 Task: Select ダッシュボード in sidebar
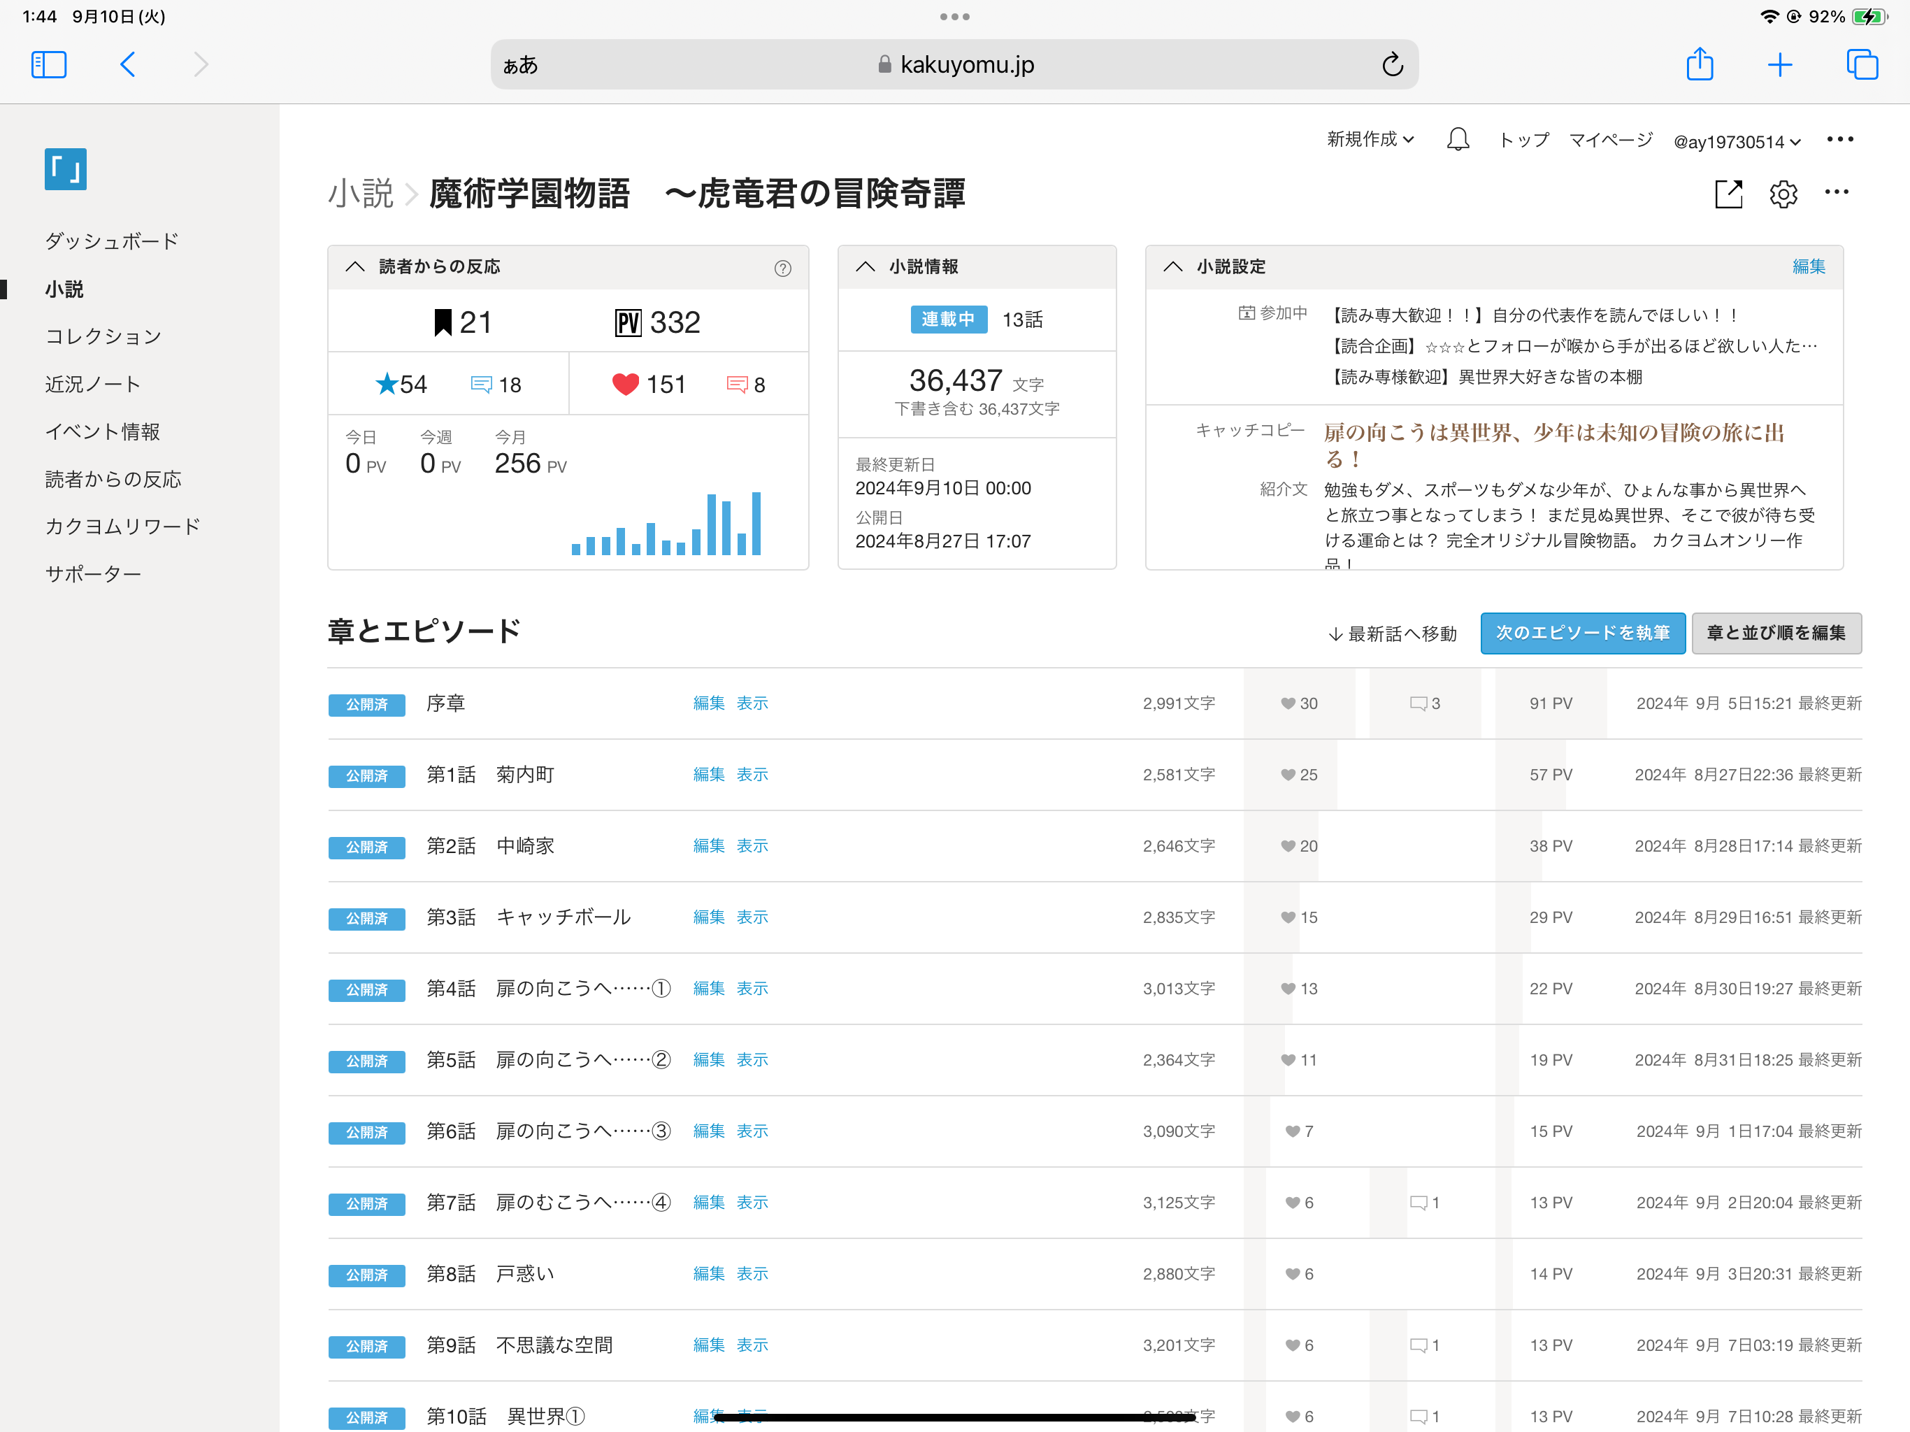(111, 241)
